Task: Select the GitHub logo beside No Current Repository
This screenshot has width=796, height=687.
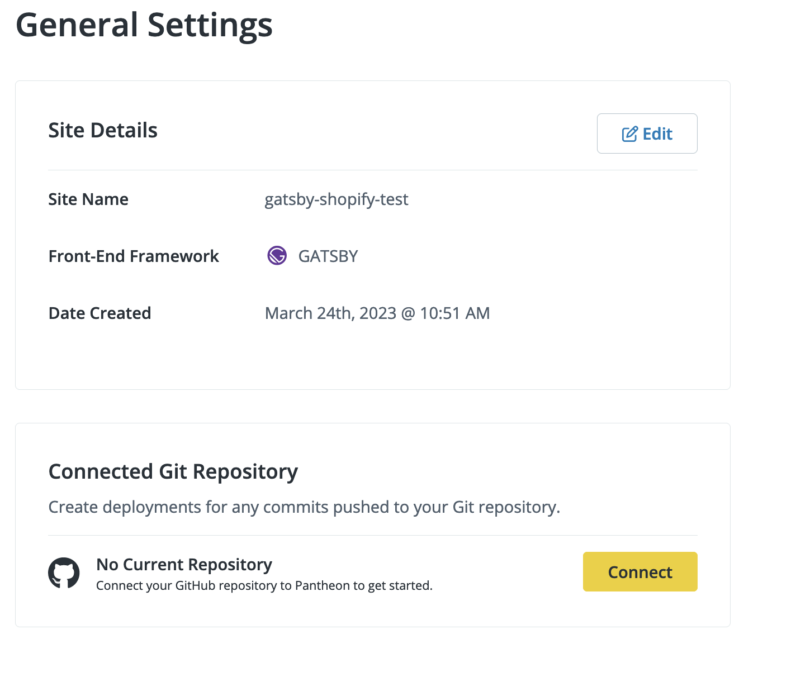Action: (63, 572)
